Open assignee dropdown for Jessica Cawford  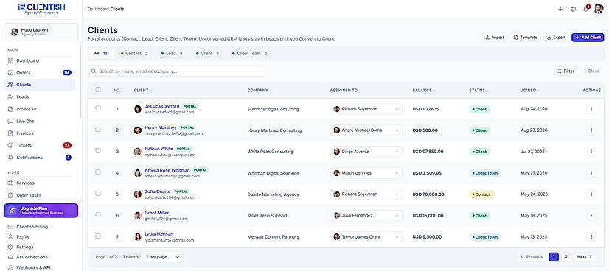[366, 109]
